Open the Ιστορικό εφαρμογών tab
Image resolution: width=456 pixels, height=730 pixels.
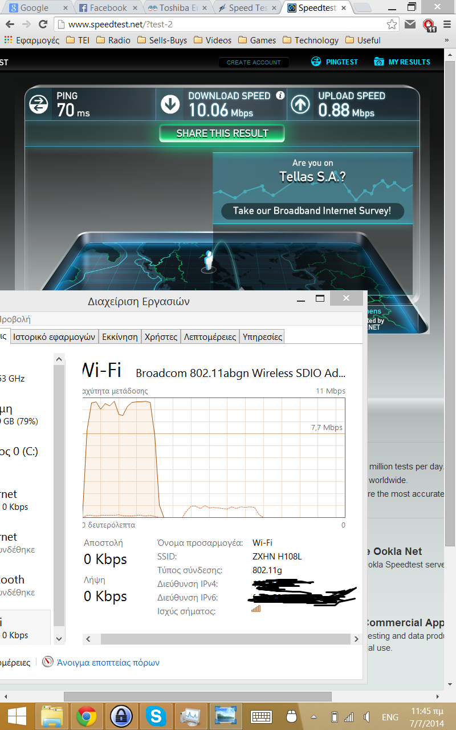(x=54, y=336)
